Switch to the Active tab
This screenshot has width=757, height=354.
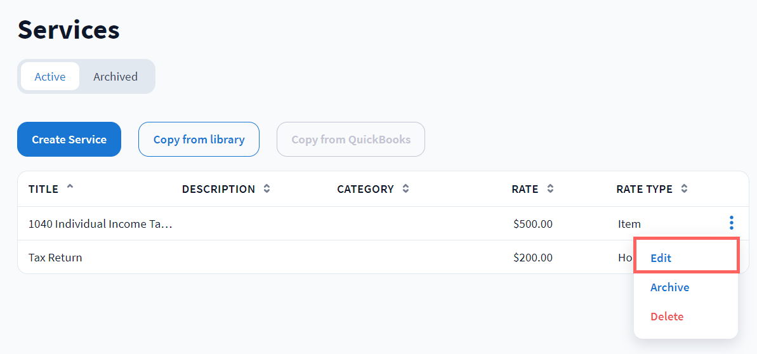click(50, 77)
